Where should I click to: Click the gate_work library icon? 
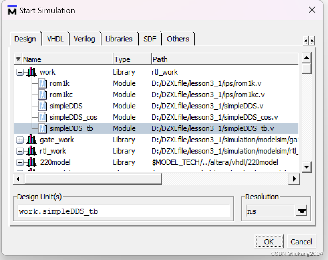pyautogui.click(x=31, y=139)
